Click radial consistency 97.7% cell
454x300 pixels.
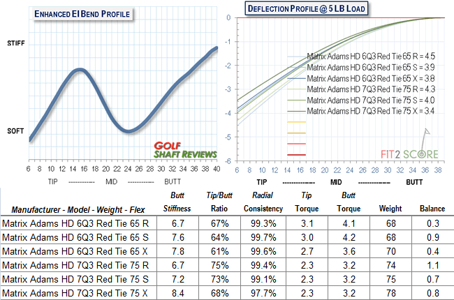[x=263, y=293]
